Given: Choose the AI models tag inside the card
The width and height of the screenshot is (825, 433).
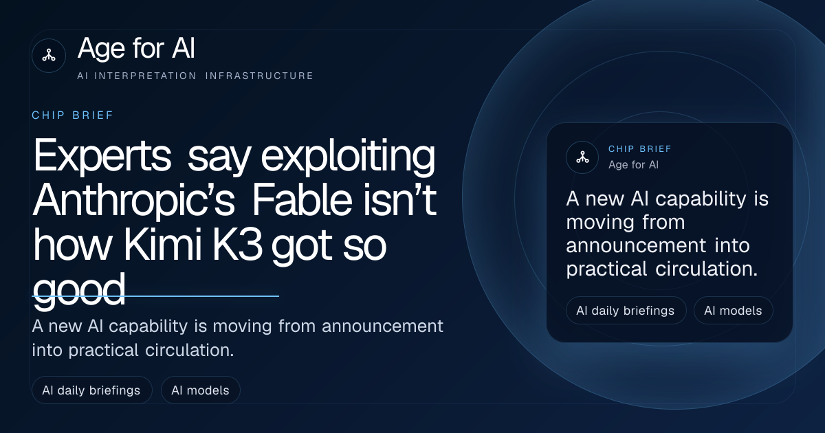Looking at the screenshot, I should (x=733, y=311).
